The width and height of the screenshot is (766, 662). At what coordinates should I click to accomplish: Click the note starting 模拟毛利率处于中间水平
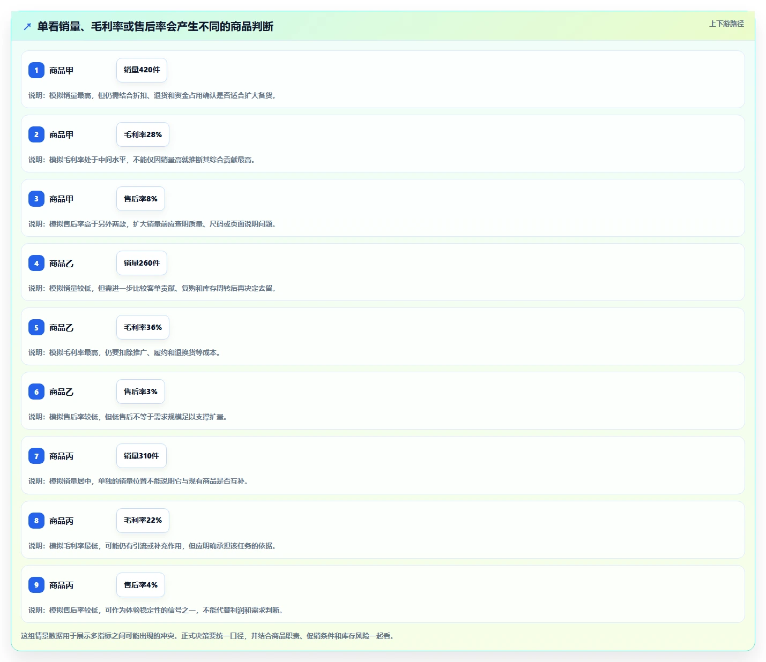[142, 160]
